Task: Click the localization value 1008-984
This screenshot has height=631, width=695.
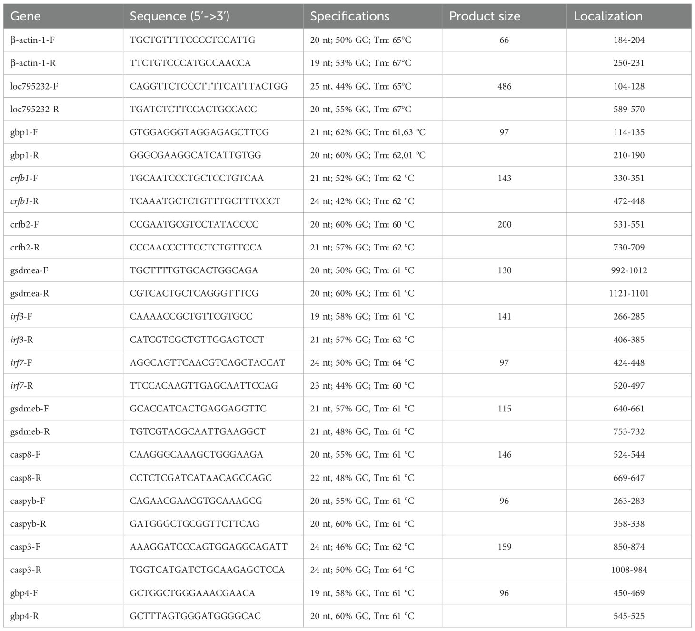Action: 629,570
